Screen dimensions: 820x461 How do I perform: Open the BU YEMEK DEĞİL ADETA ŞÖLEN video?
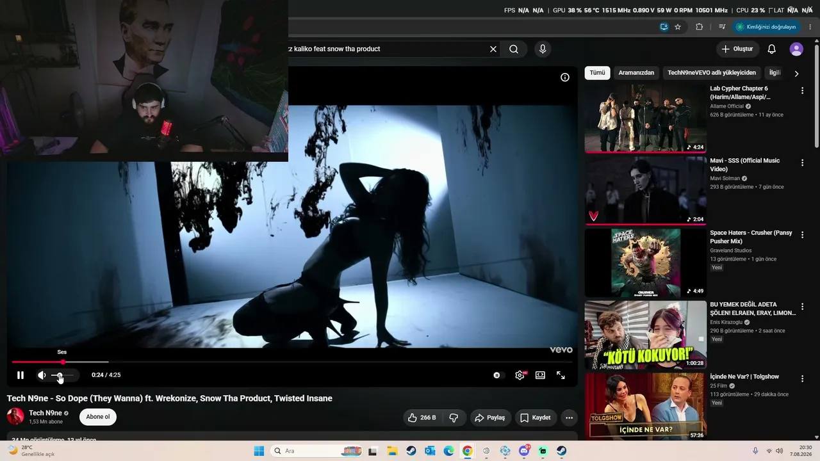(646, 335)
